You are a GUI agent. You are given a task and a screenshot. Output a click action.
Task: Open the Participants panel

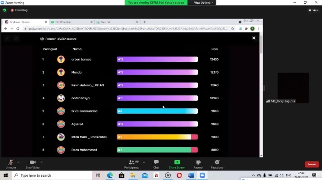[131, 164]
